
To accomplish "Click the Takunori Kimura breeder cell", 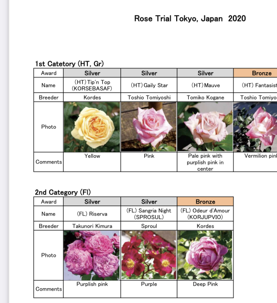I will pyautogui.click(x=92, y=226).
